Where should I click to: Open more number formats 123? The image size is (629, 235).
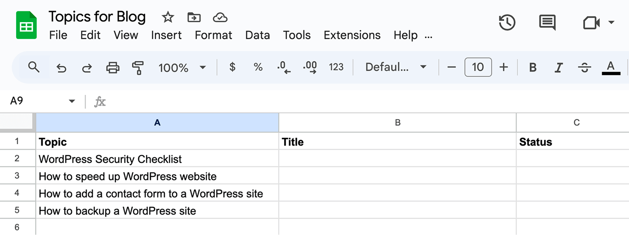tap(336, 67)
